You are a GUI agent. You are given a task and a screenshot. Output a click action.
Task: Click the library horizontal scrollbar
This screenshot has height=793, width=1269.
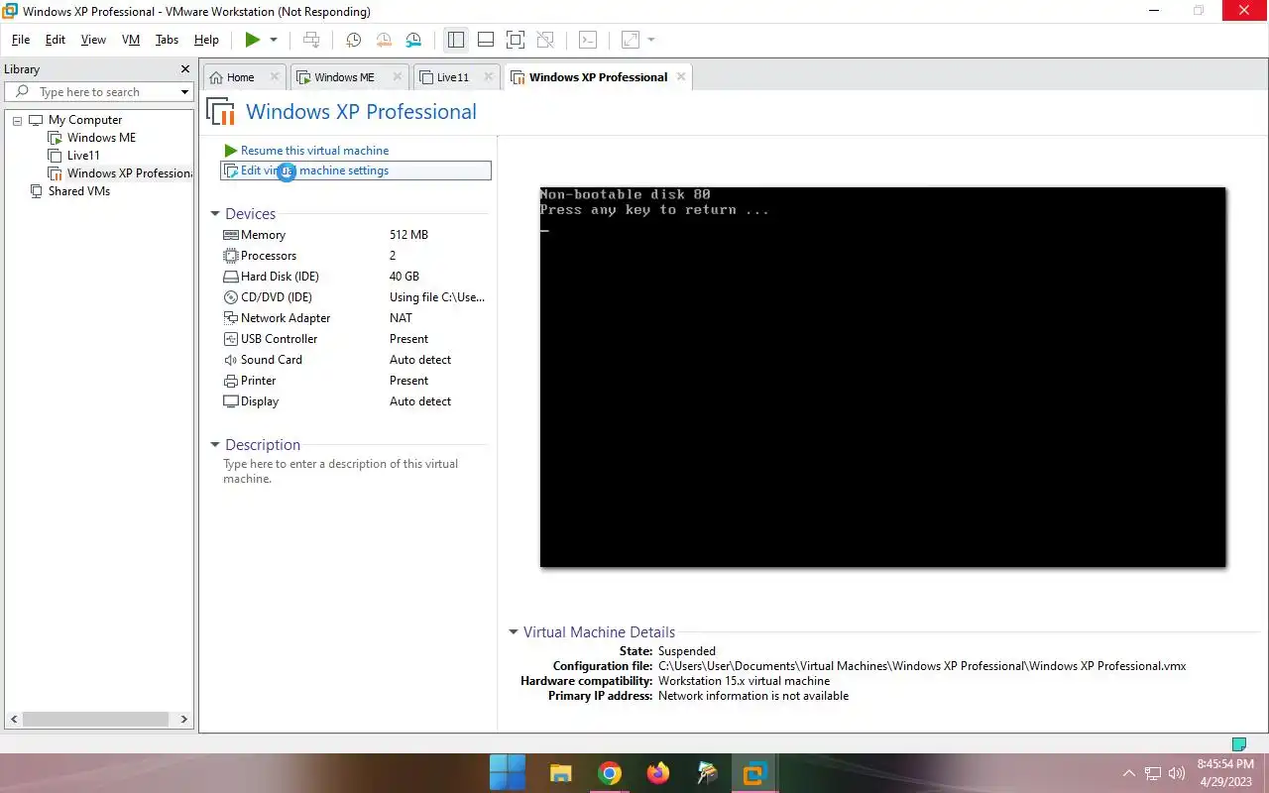tap(97, 719)
